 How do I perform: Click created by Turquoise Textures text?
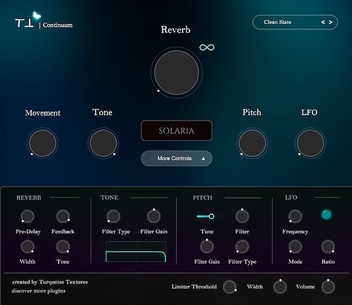[50, 282]
